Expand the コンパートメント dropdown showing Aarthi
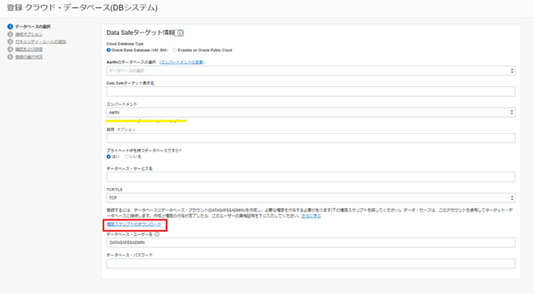The image size is (534, 294). pos(310,112)
